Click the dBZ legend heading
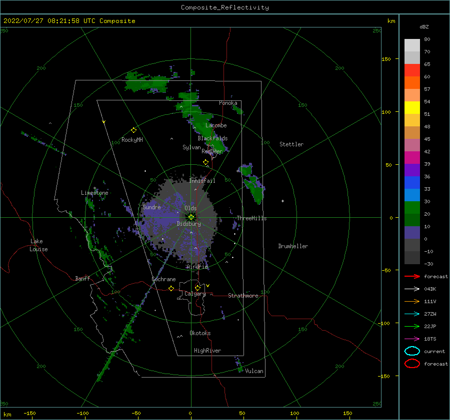Viewport: 450px width, 420px height. (x=424, y=26)
